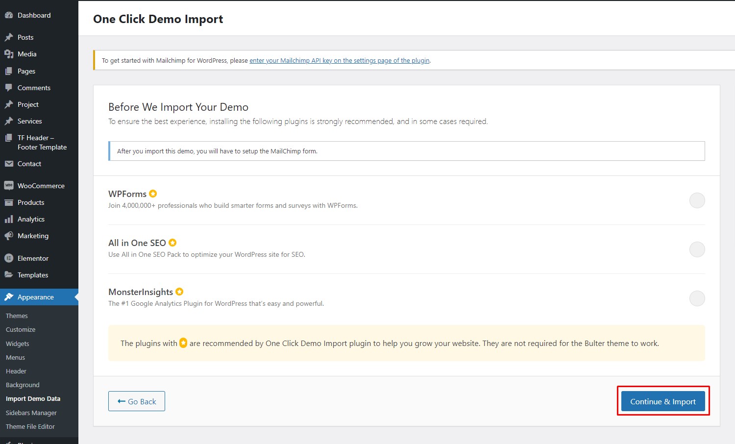Click the TF Header Footer Template icon
735x444 pixels.
click(x=9, y=138)
